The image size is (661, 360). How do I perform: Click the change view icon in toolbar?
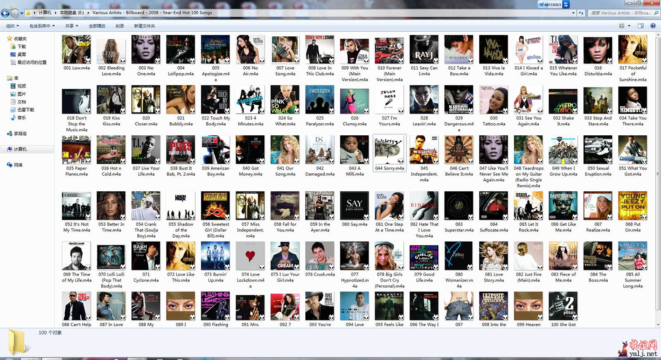coord(621,26)
